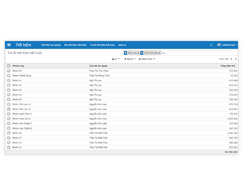
Task: Open the 'Nhóm 06' row
Action: tap(122, 133)
